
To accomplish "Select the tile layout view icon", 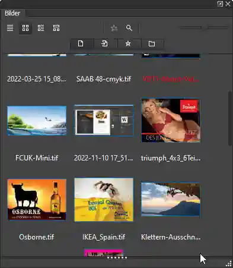I will 56,28.
